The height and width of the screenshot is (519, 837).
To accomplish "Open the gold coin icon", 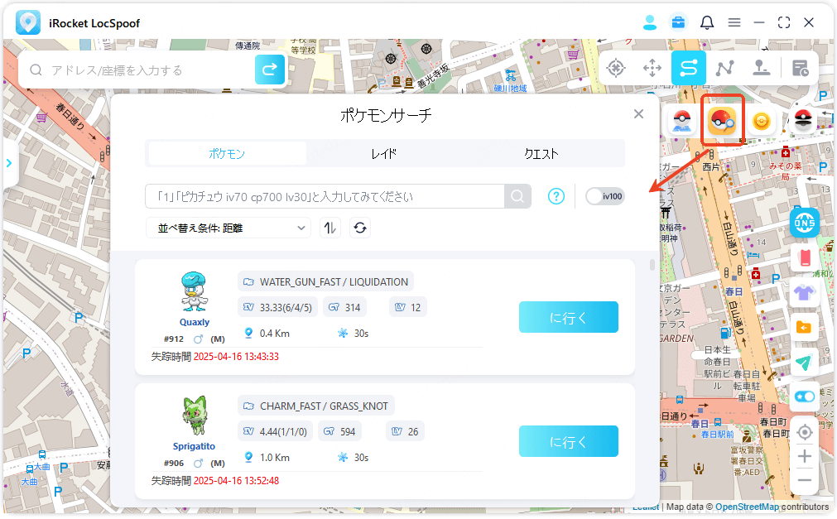I will click(761, 121).
